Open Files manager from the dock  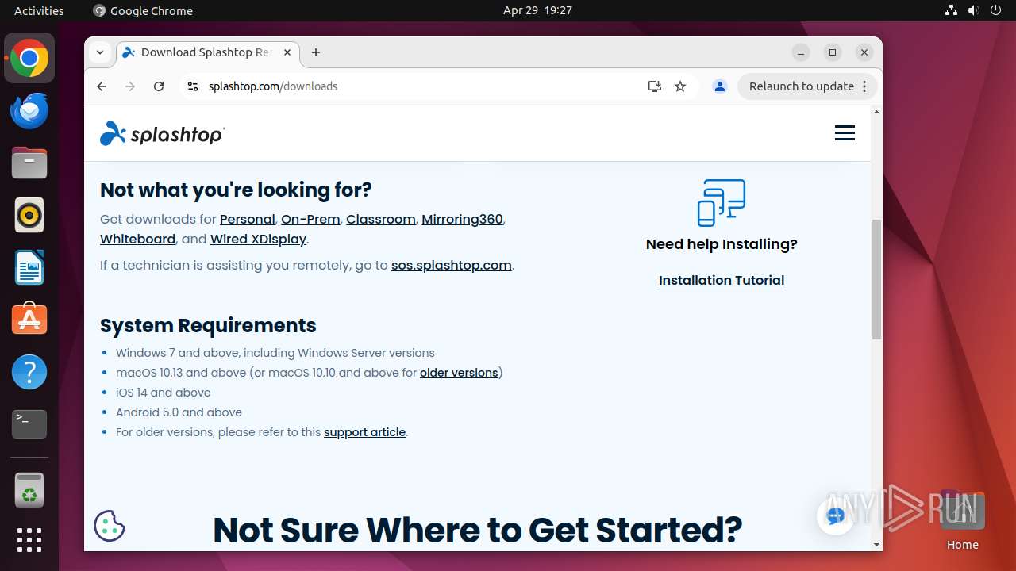point(29,163)
